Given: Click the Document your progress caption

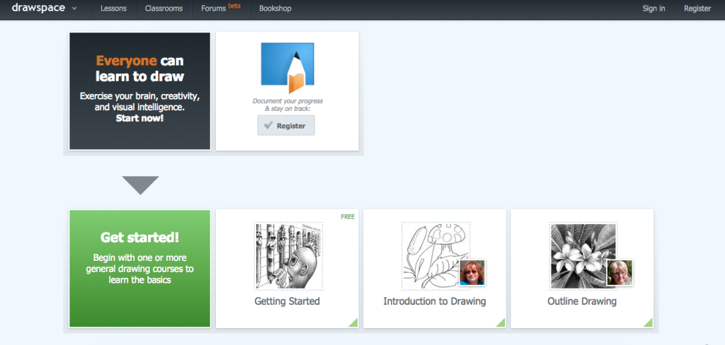Looking at the screenshot, I should (x=287, y=105).
